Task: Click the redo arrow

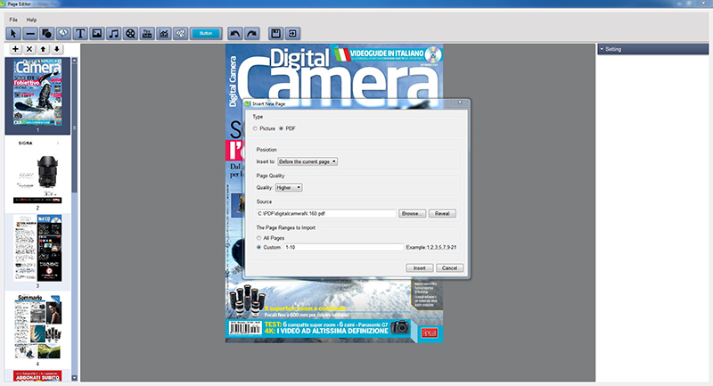Action: pyautogui.click(x=251, y=33)
